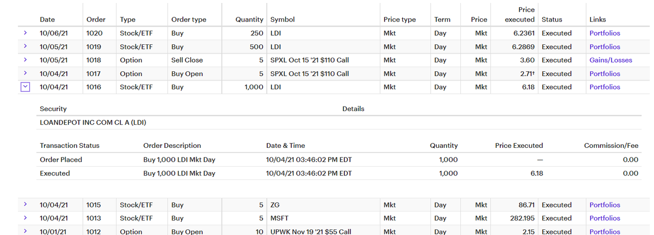Open Portfolios link for order 1019
Screen dimensions: 654x235
click(604, 47)
